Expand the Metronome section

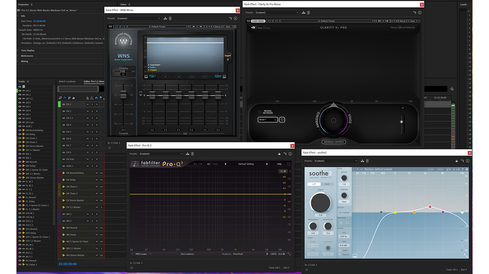18,56
